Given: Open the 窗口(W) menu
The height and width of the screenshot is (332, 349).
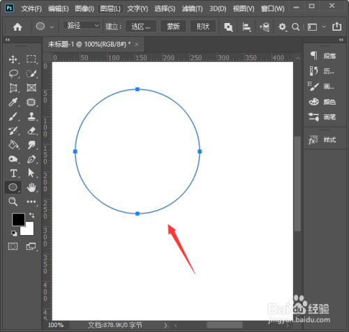Looking at the screenshot, I should click(x=273, y=9).
